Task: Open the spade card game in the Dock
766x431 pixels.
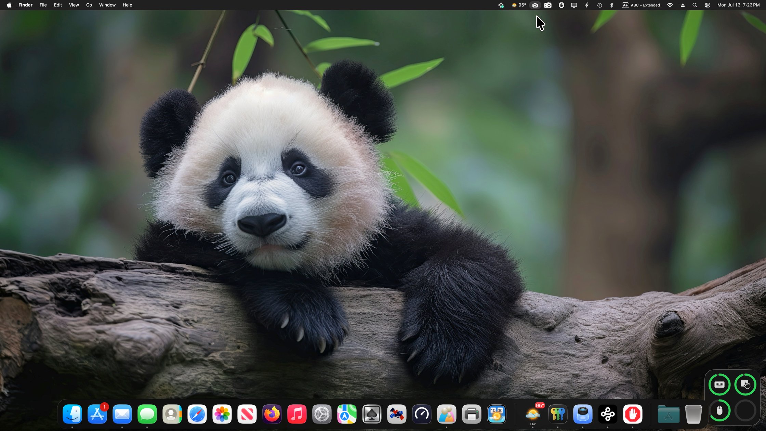Action: [372, 414]
